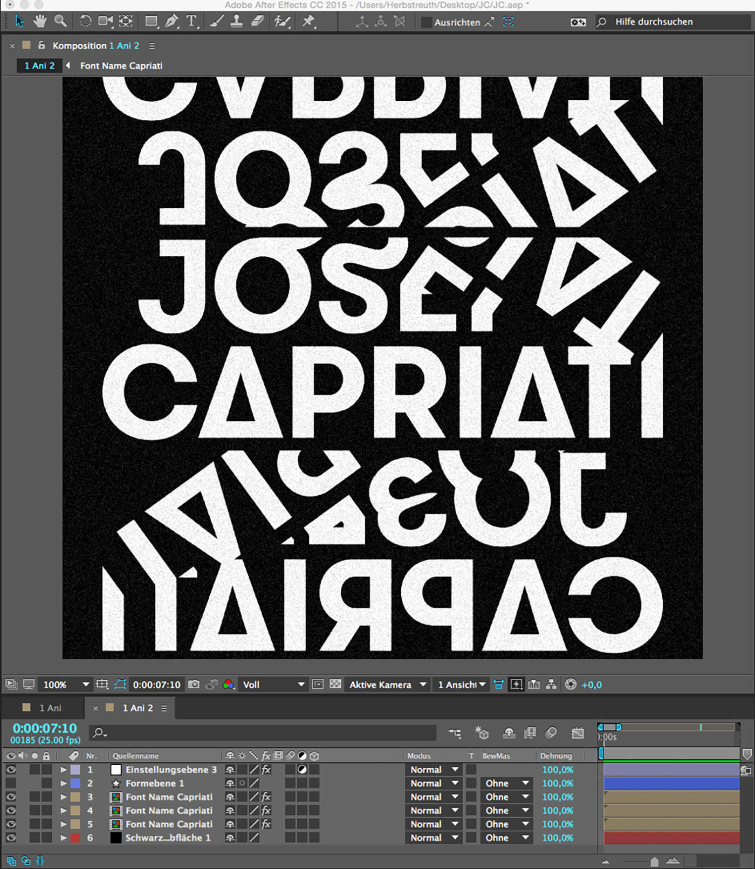The width and height of the screenshot is (755, 869).
Task: Select the 1 Ani 2 timeline tab
Action: (x=138, y=708)
